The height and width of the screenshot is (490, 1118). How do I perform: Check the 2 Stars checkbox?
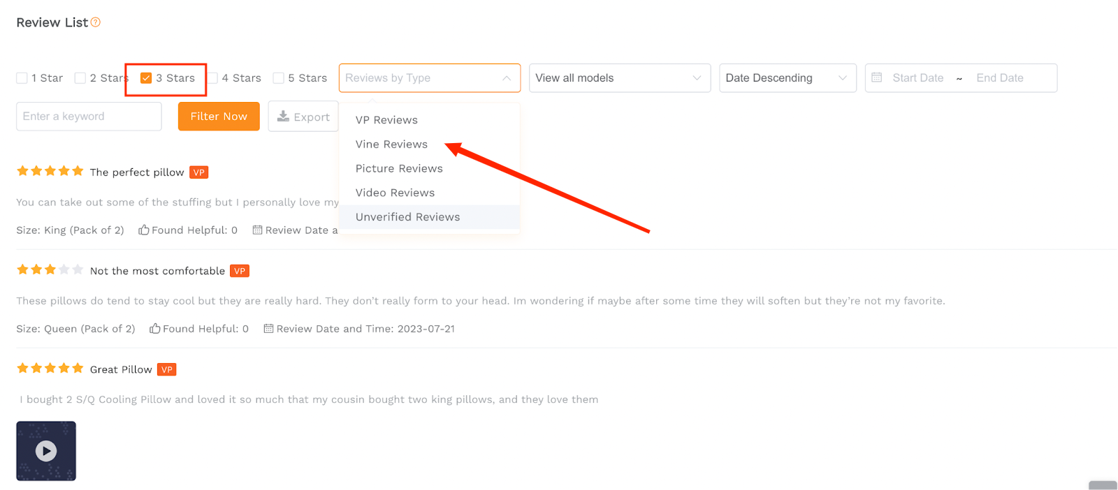pyautogui.click(x=80, y=78)
